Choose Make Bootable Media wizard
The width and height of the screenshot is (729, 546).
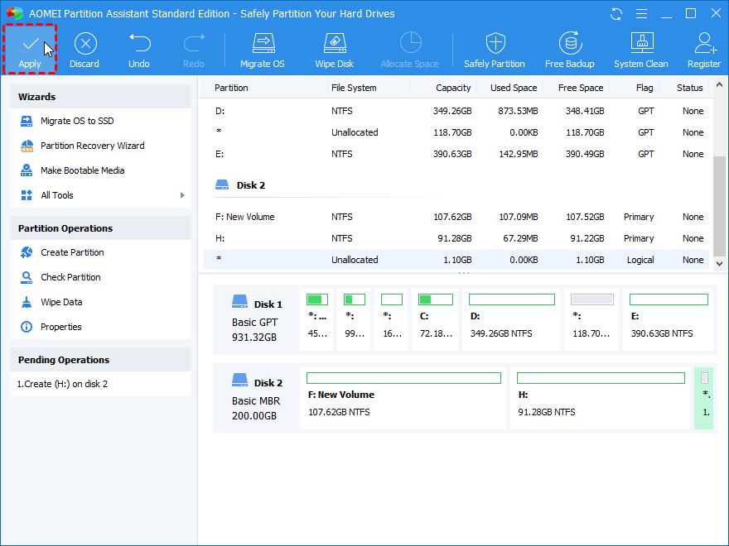pos(82,170)
